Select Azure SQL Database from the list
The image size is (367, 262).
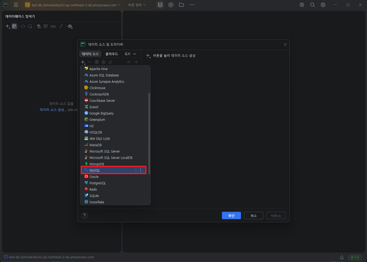114,75
